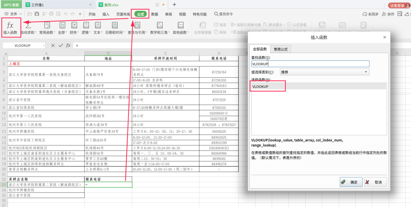Switch to the 特色功能 ribbon tab

coord(200,14)
